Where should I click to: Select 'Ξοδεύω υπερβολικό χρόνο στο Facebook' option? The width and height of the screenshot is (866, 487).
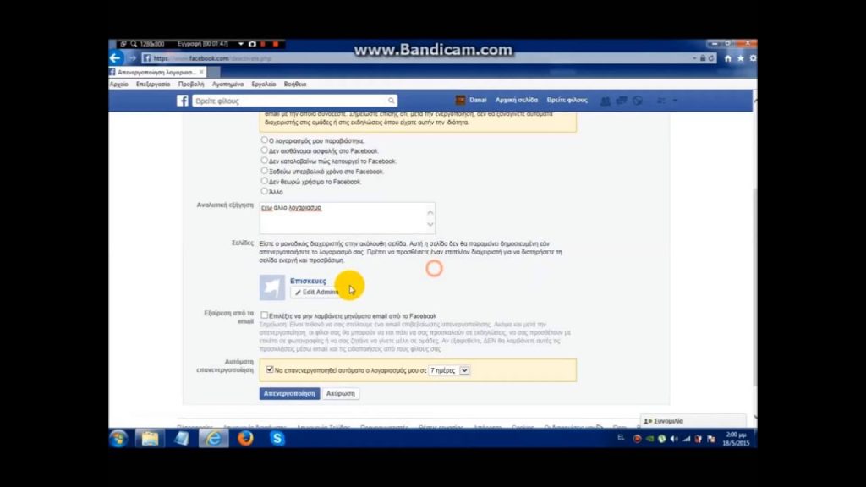click(x=264, y=171)
